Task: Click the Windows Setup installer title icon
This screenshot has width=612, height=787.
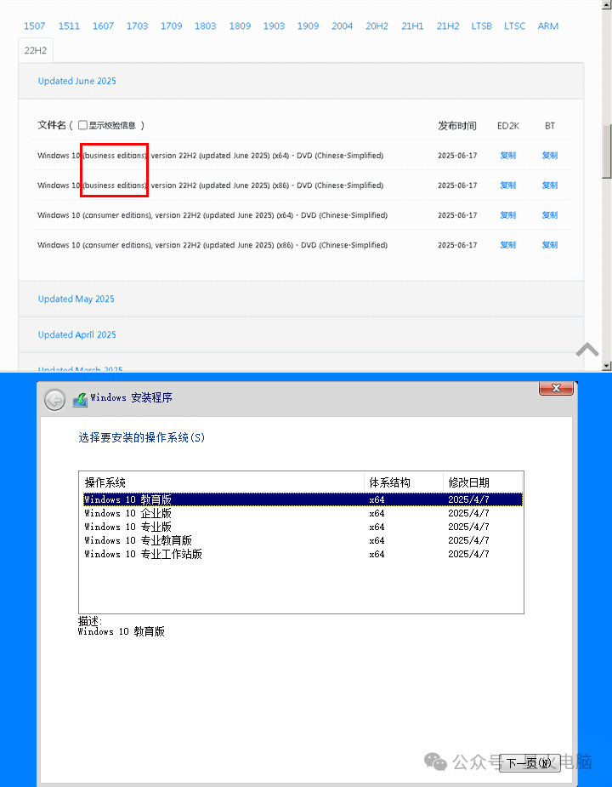Action: (x=80, y=399)
